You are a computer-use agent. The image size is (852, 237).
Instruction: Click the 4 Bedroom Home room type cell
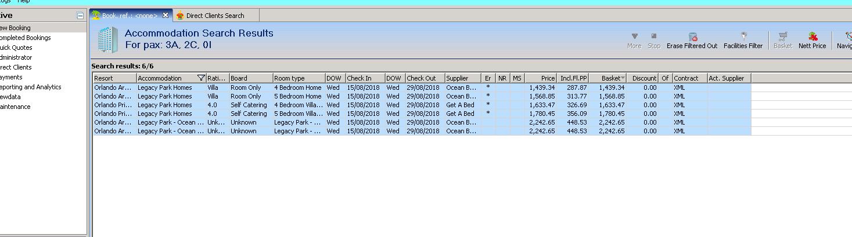coord(299,87)
